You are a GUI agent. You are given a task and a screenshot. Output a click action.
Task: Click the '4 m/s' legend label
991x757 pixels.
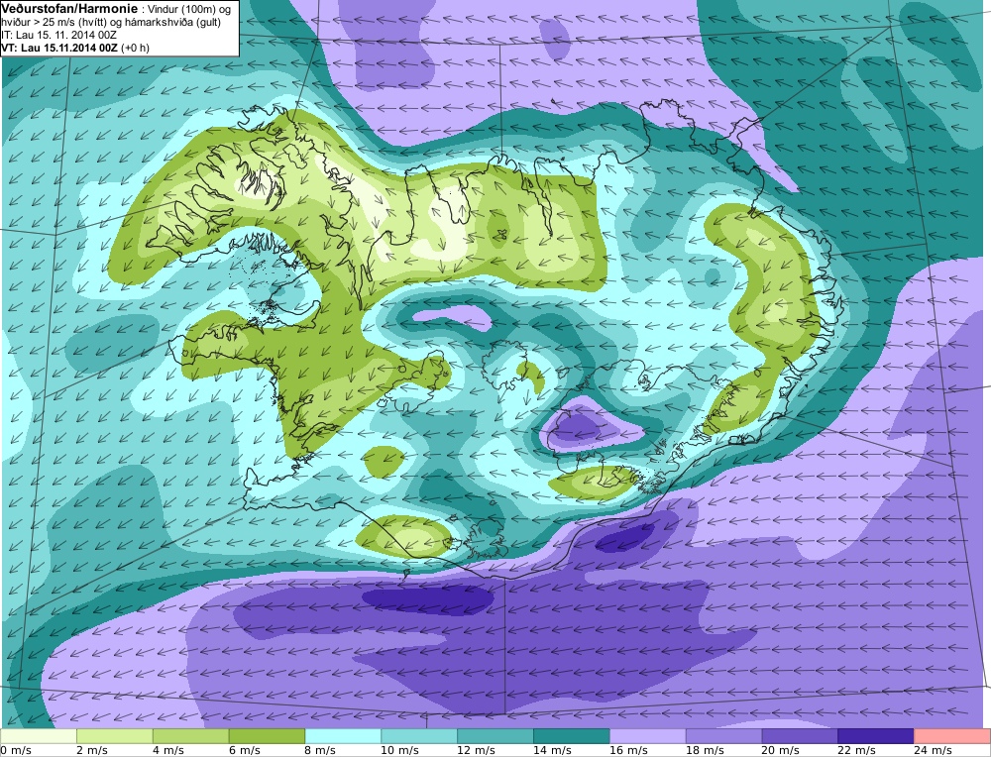pos(168,750)
